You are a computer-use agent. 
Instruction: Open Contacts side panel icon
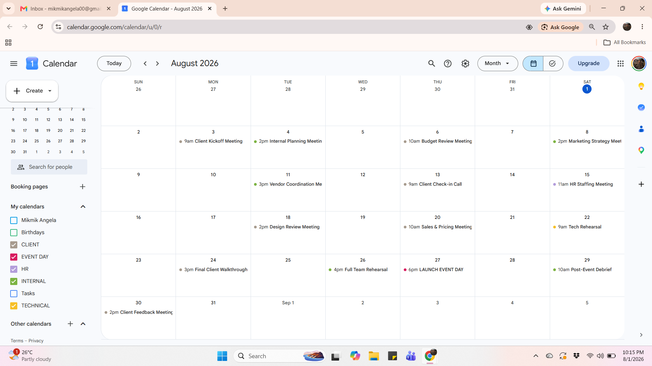click(641, 129)
